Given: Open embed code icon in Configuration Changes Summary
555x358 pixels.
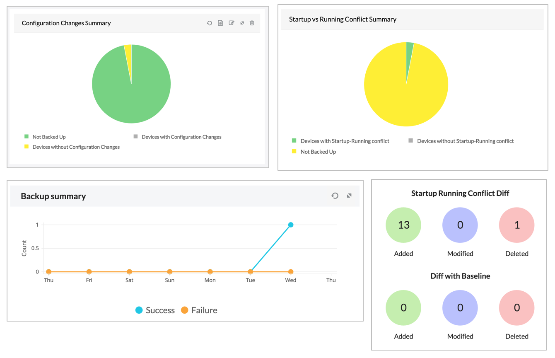Looking at the screenshot, I should (x=220, y=23).
